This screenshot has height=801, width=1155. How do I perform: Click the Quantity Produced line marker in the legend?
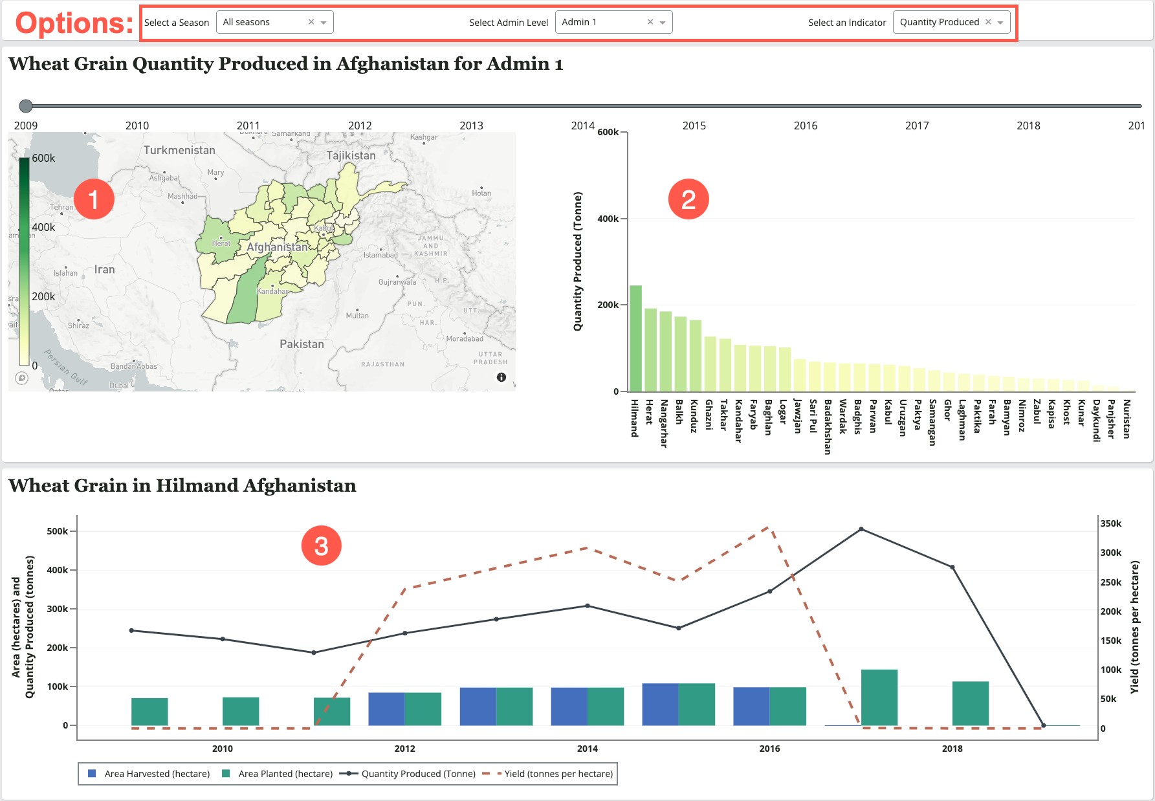347,774
